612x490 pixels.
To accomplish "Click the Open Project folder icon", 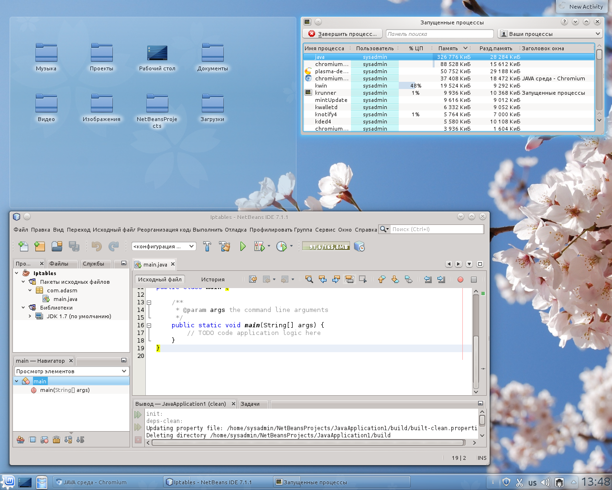I will pyautogui.click(x=57, y=246).
